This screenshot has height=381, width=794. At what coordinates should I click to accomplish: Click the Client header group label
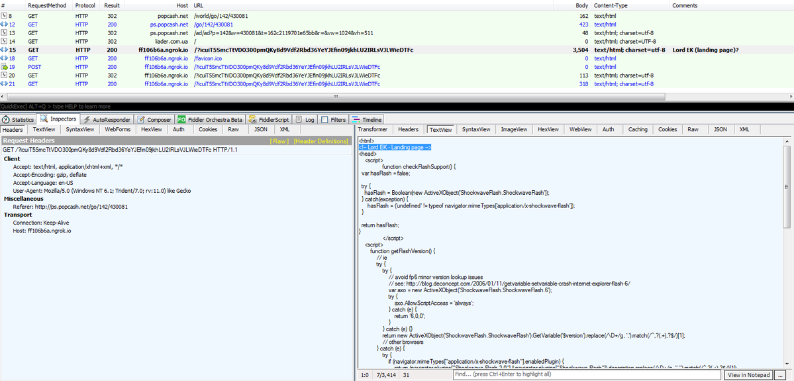click(x=12, y=159)
